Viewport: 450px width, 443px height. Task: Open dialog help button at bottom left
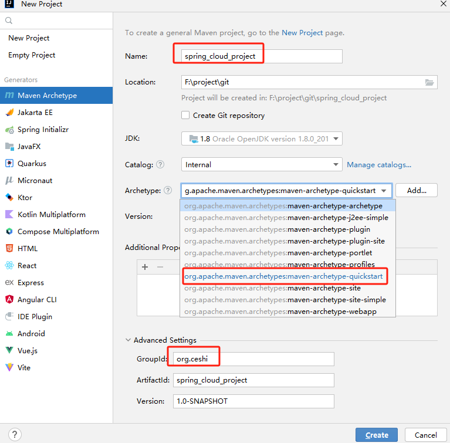pos(15,434)
